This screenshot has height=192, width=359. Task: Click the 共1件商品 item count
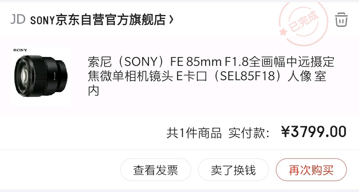(194, 133)
